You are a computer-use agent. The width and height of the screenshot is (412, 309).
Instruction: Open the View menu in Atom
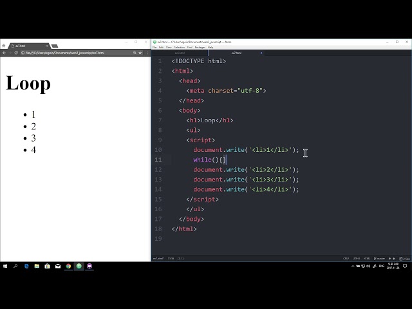(x=169, y=47)
